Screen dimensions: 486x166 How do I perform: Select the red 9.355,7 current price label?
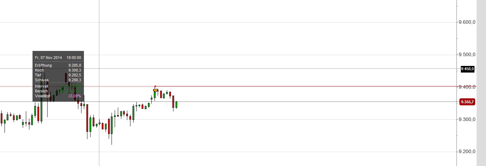coord(467,102)
